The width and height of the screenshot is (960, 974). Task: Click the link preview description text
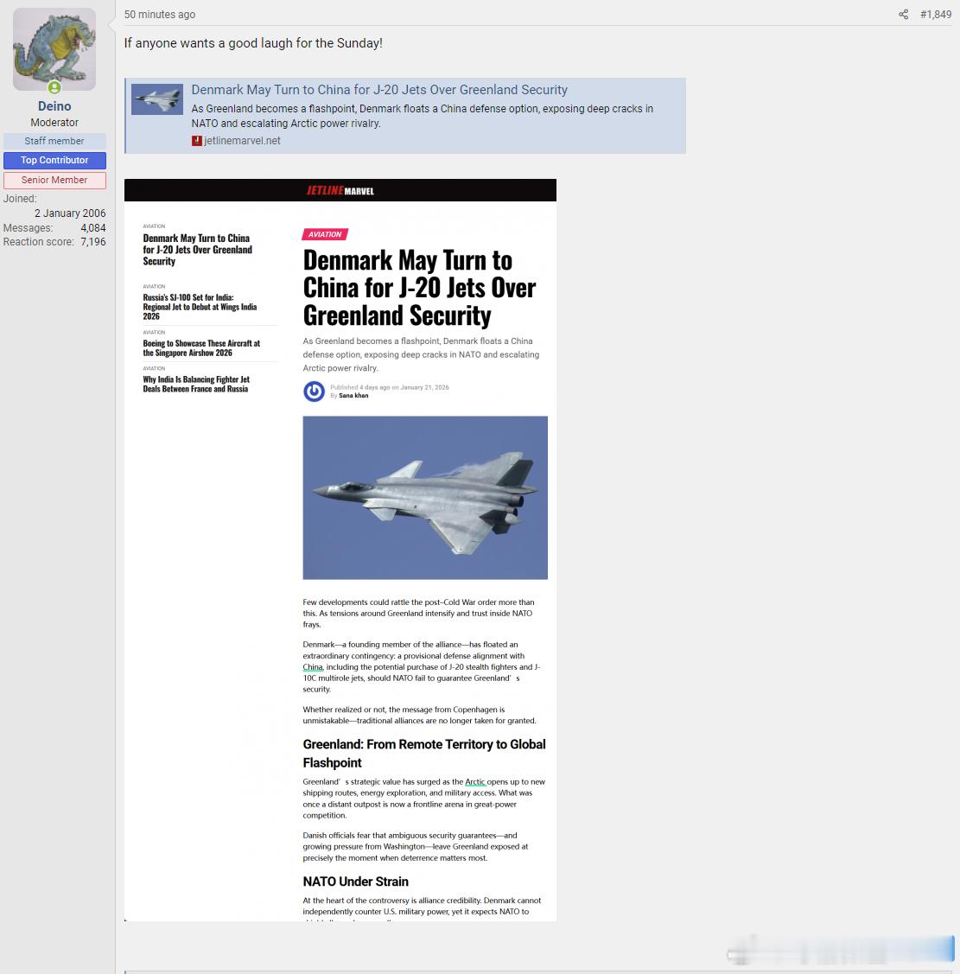(x=423, y=116)
